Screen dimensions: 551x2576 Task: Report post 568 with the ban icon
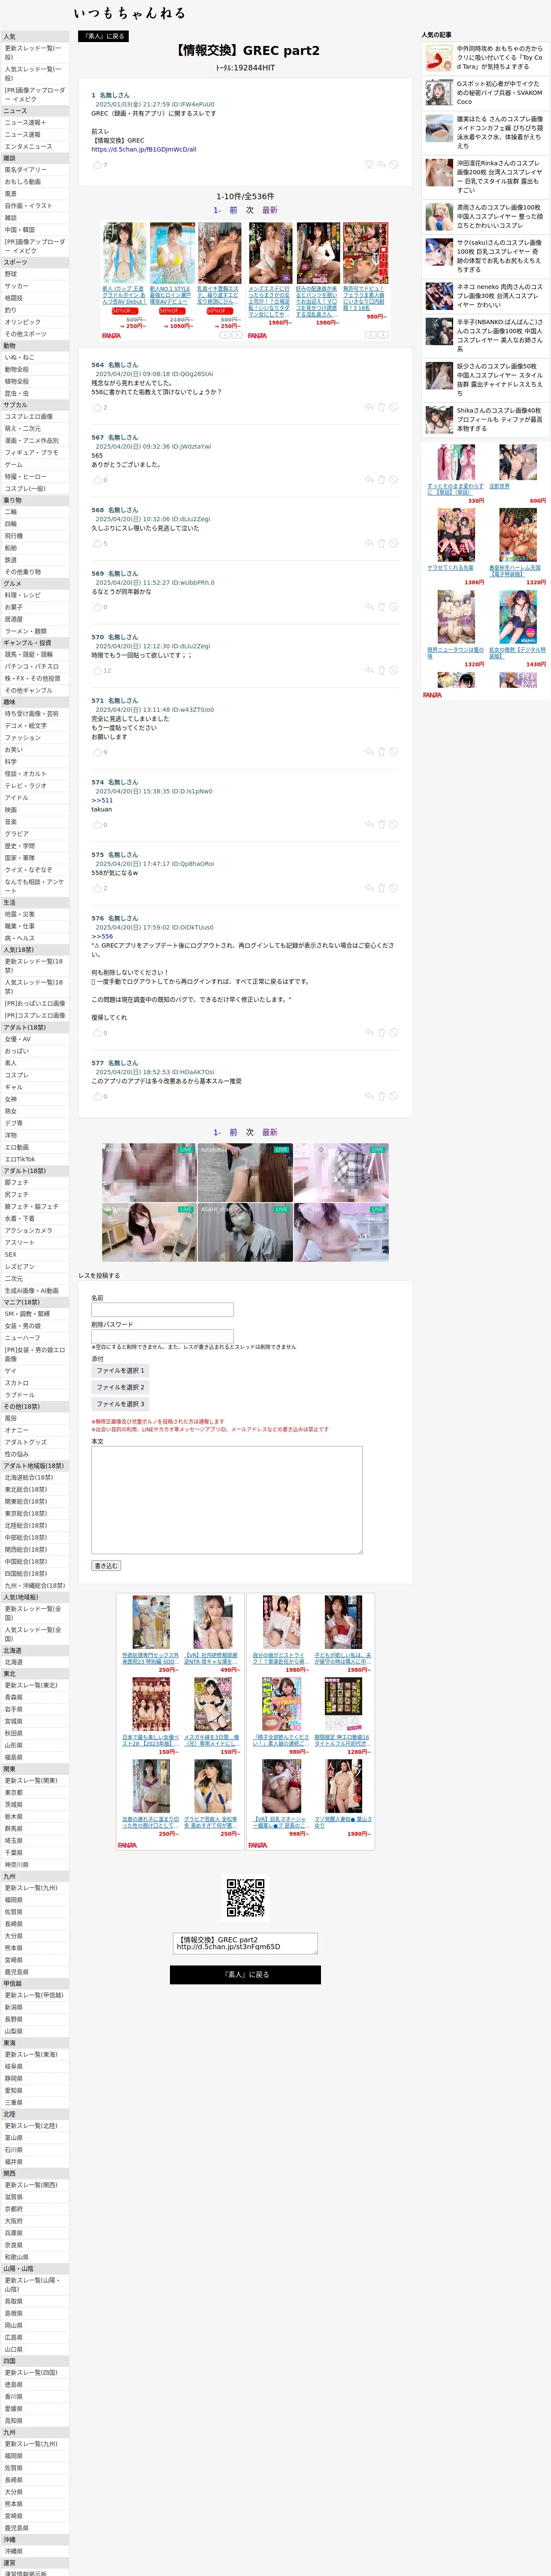[394, 543]
